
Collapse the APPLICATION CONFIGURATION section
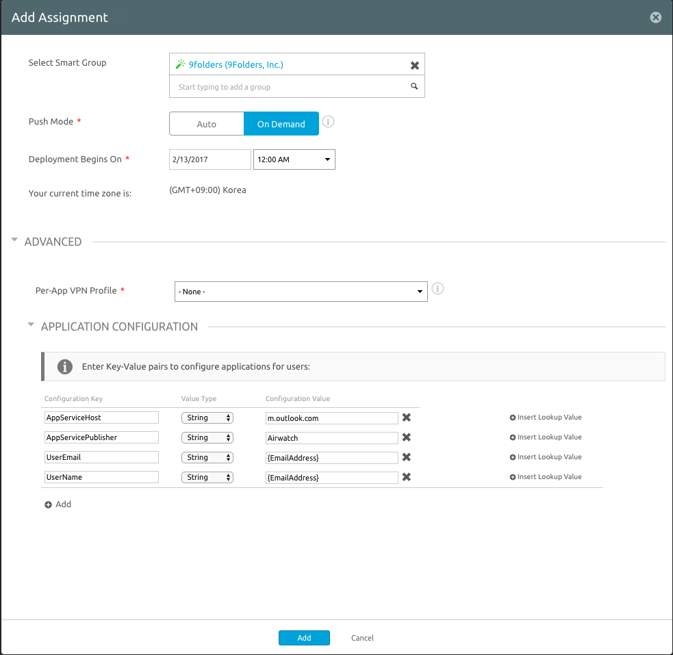tap(31, 324)
